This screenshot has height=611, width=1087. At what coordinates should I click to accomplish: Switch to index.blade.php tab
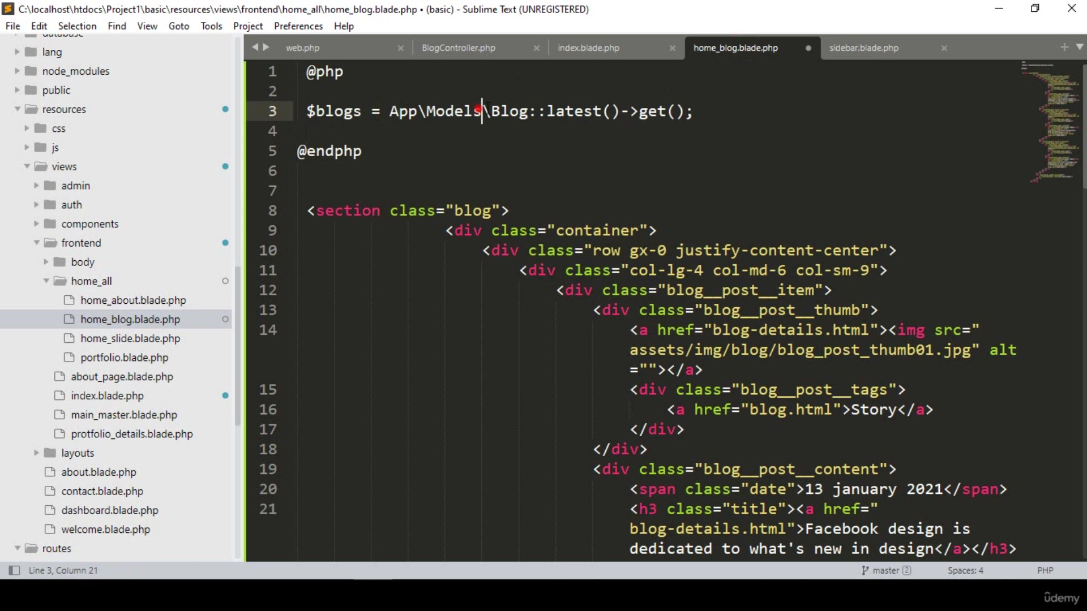tap(588, 48)
